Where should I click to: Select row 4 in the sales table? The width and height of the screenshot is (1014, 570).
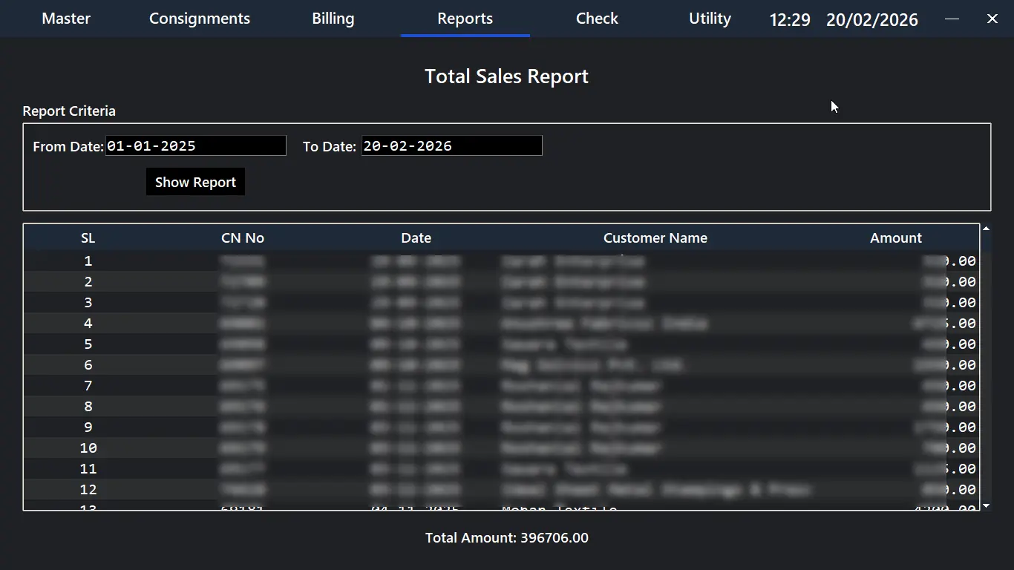[501, 324]
